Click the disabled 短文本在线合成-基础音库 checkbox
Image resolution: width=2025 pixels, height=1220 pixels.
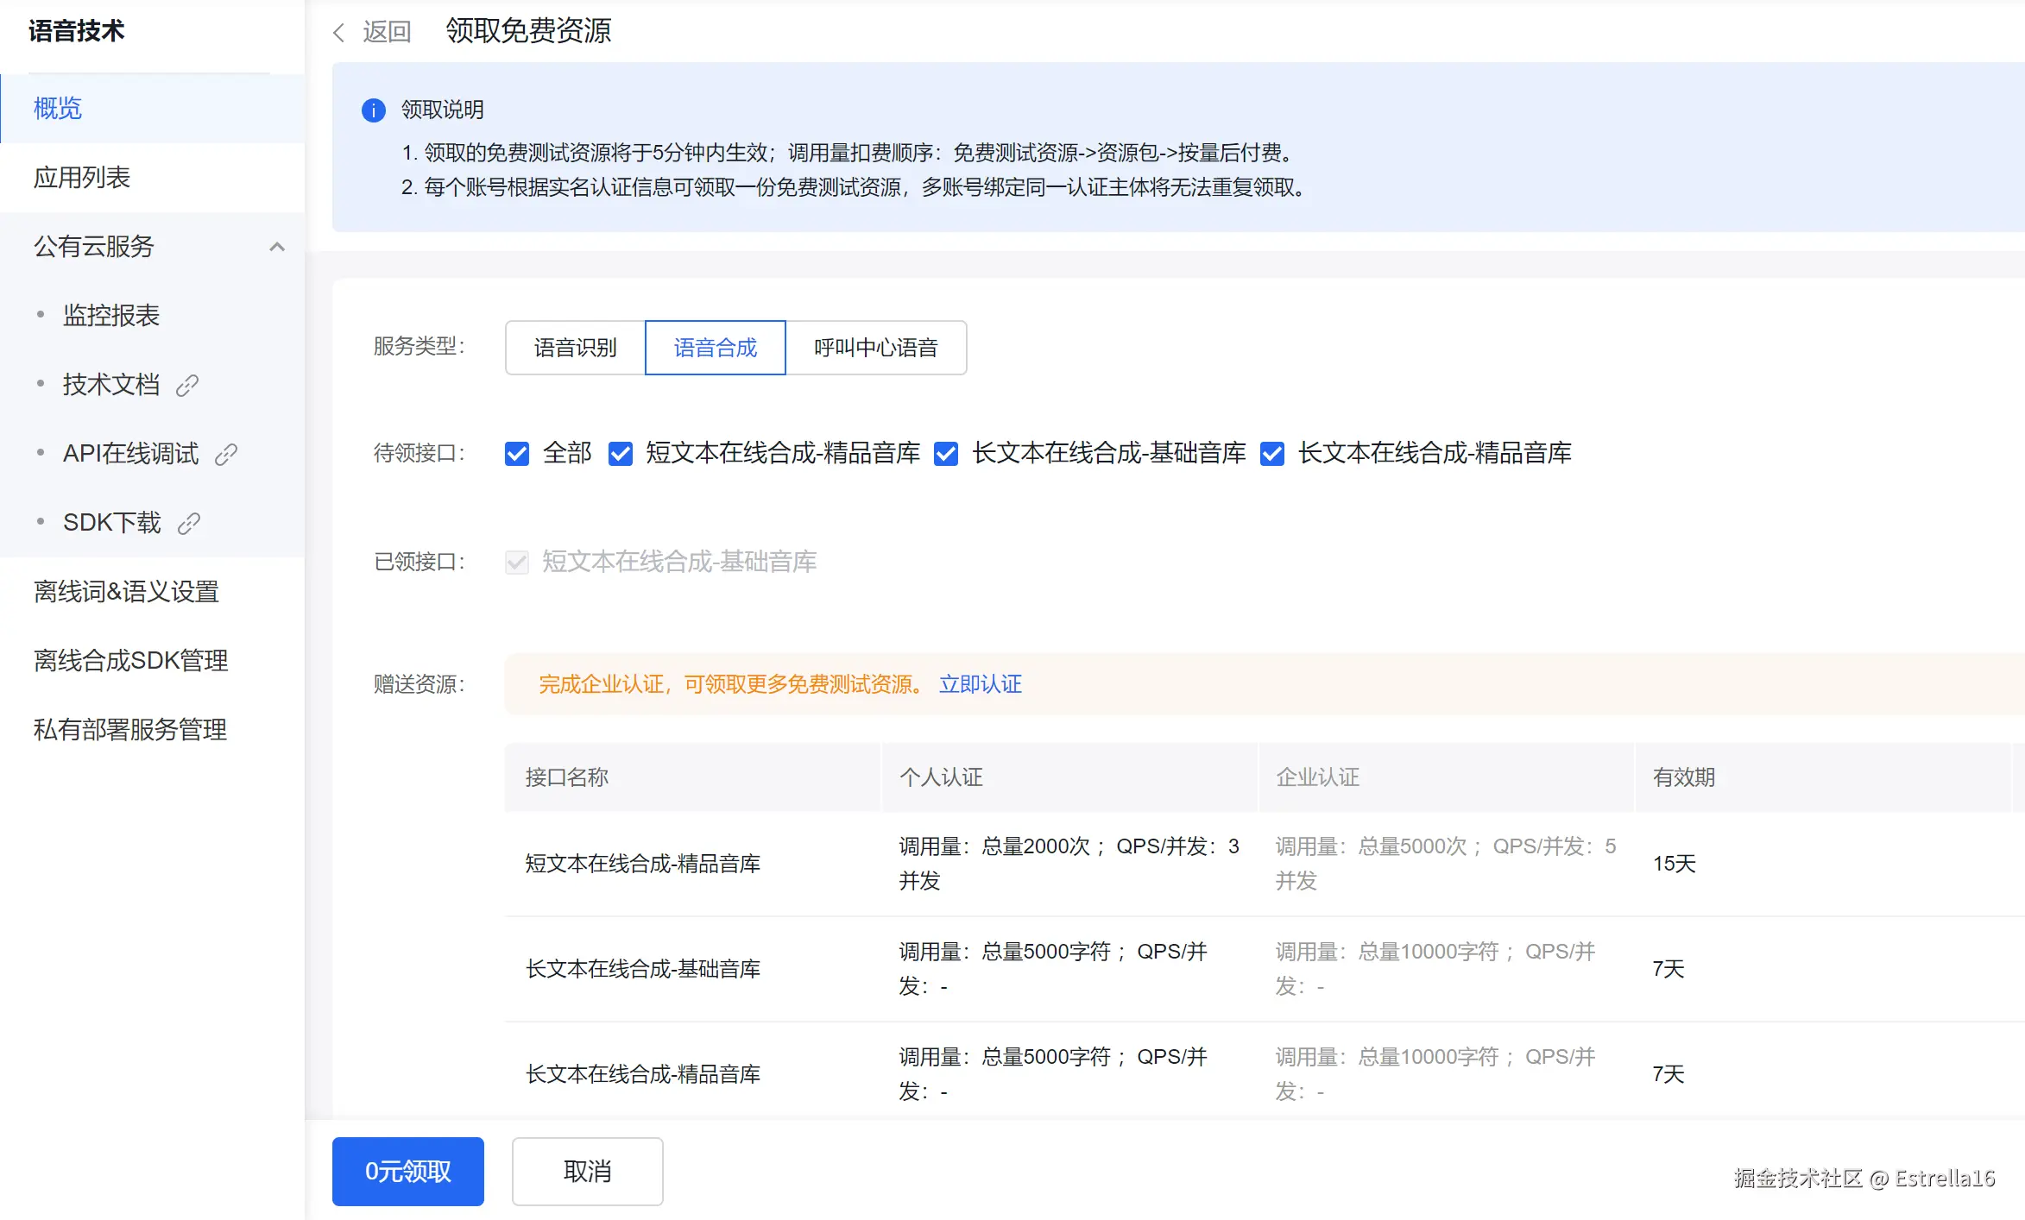tap(517, 563)
